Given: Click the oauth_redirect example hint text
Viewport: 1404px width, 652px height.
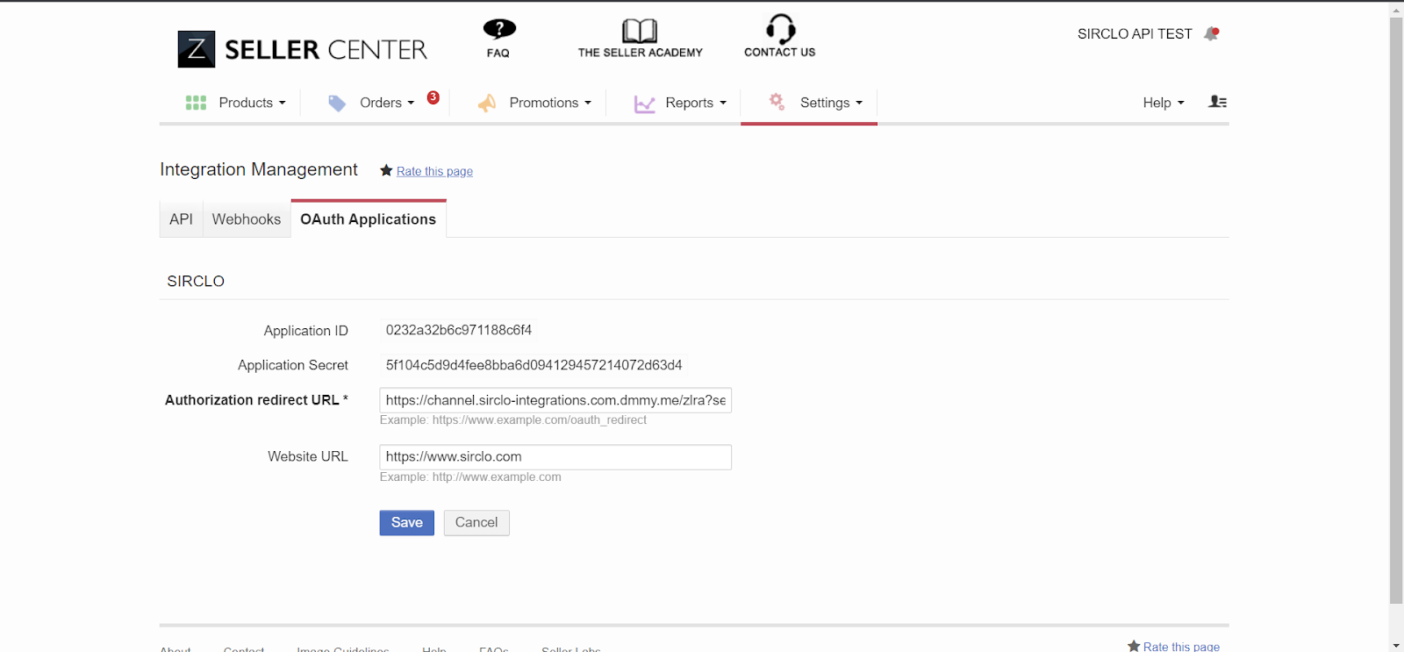Looking at the screenshot, I should point(513,420).
